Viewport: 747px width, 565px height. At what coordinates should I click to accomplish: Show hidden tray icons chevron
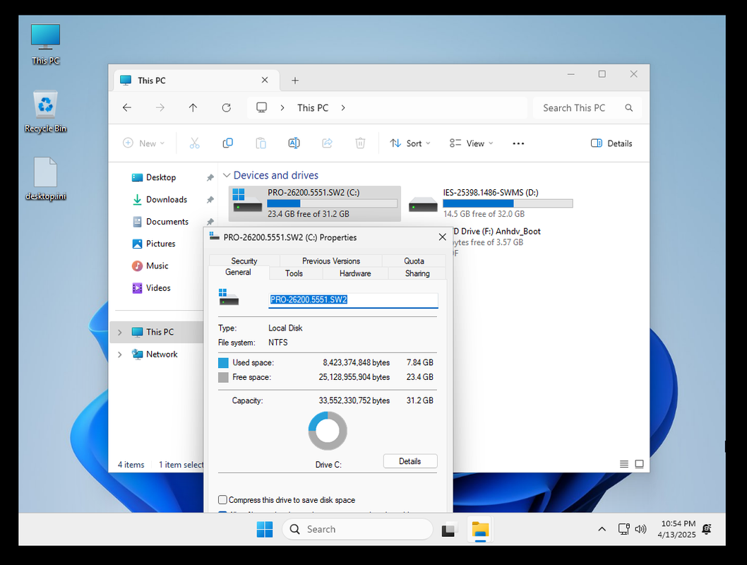tap(602, 529)
